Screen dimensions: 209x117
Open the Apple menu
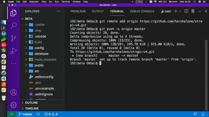point(4,2)
